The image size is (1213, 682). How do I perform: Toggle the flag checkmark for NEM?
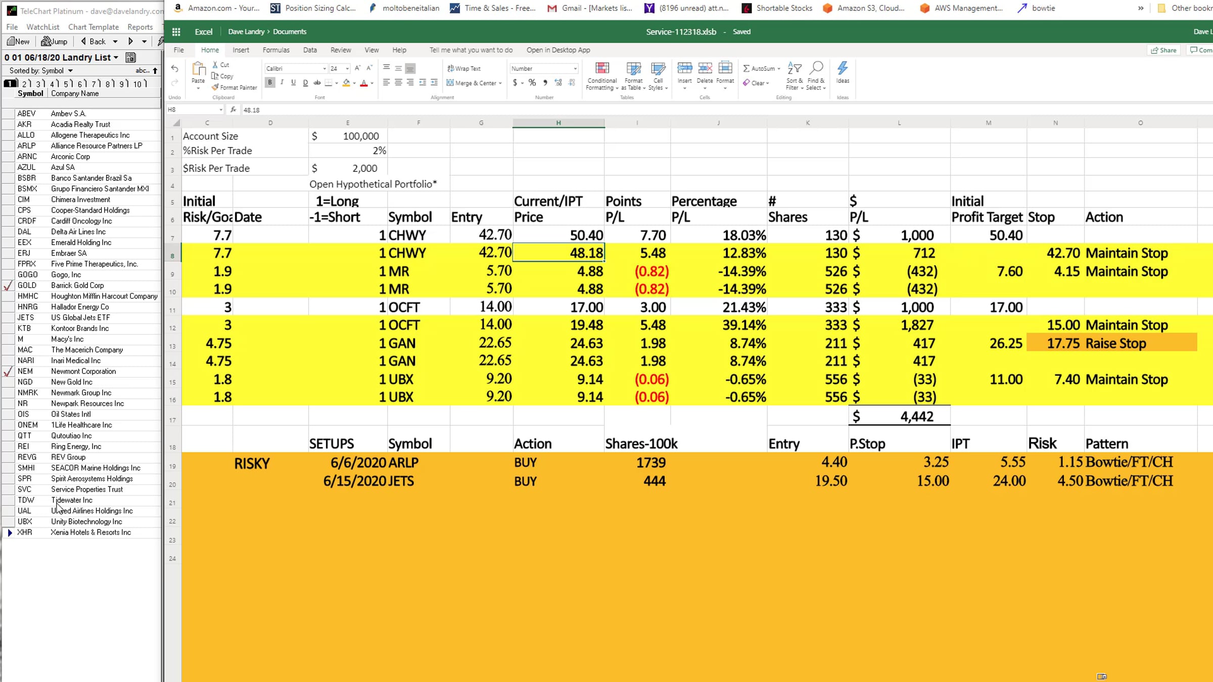8,371
